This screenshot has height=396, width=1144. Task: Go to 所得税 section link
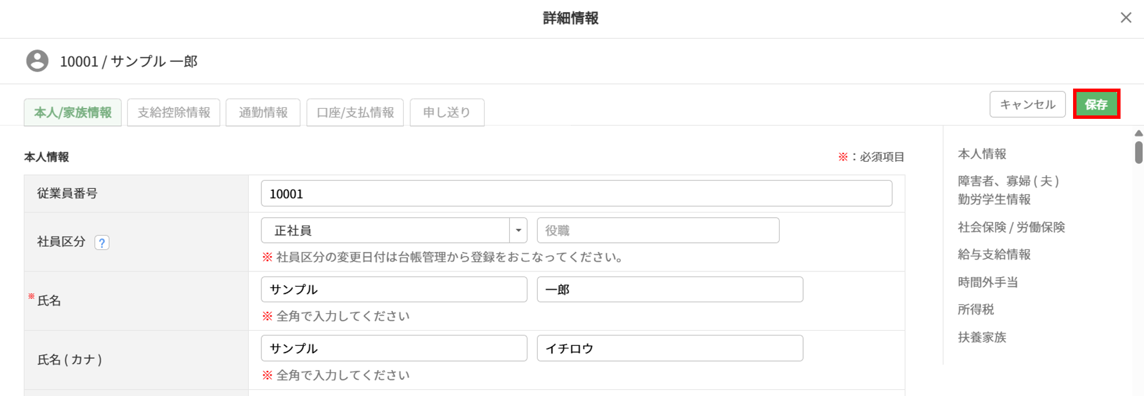[975, 310]
